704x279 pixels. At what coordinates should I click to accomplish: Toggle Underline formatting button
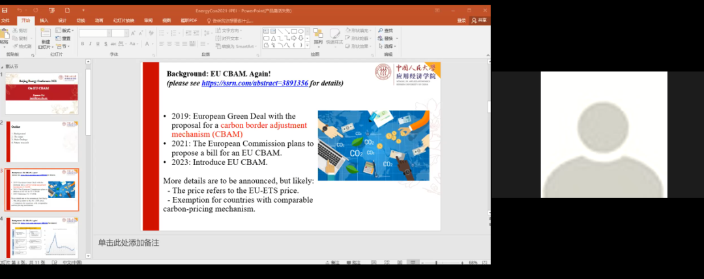coord(99,44)
